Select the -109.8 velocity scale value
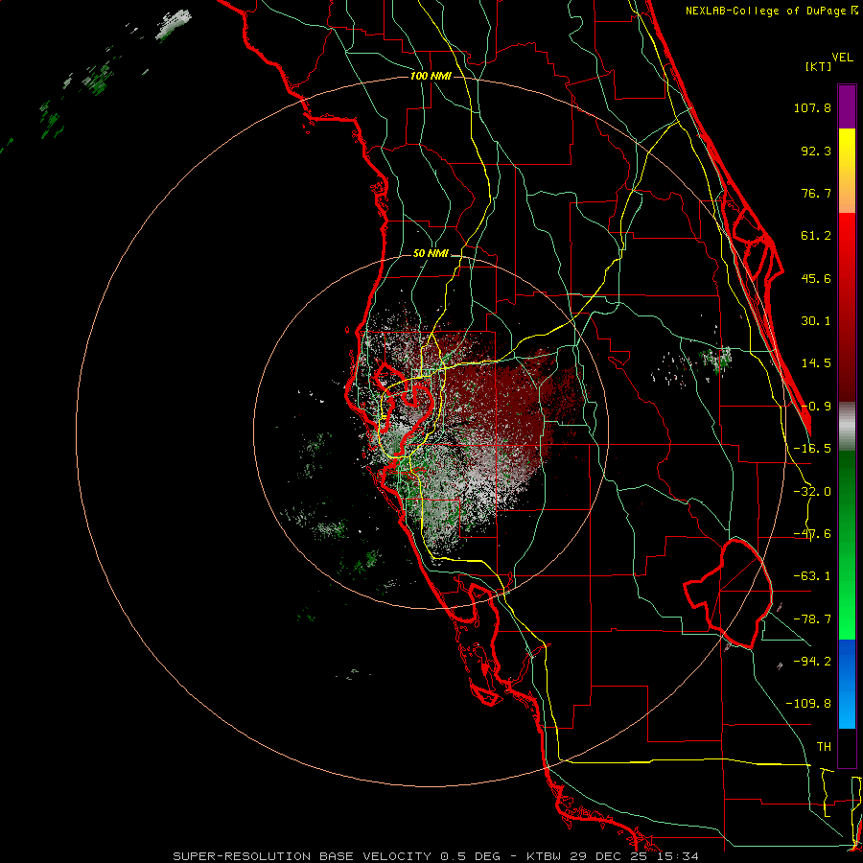 [808, 704]
